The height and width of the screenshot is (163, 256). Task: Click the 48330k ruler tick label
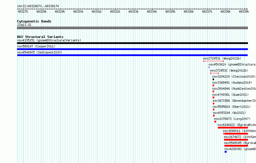point(78,11)
